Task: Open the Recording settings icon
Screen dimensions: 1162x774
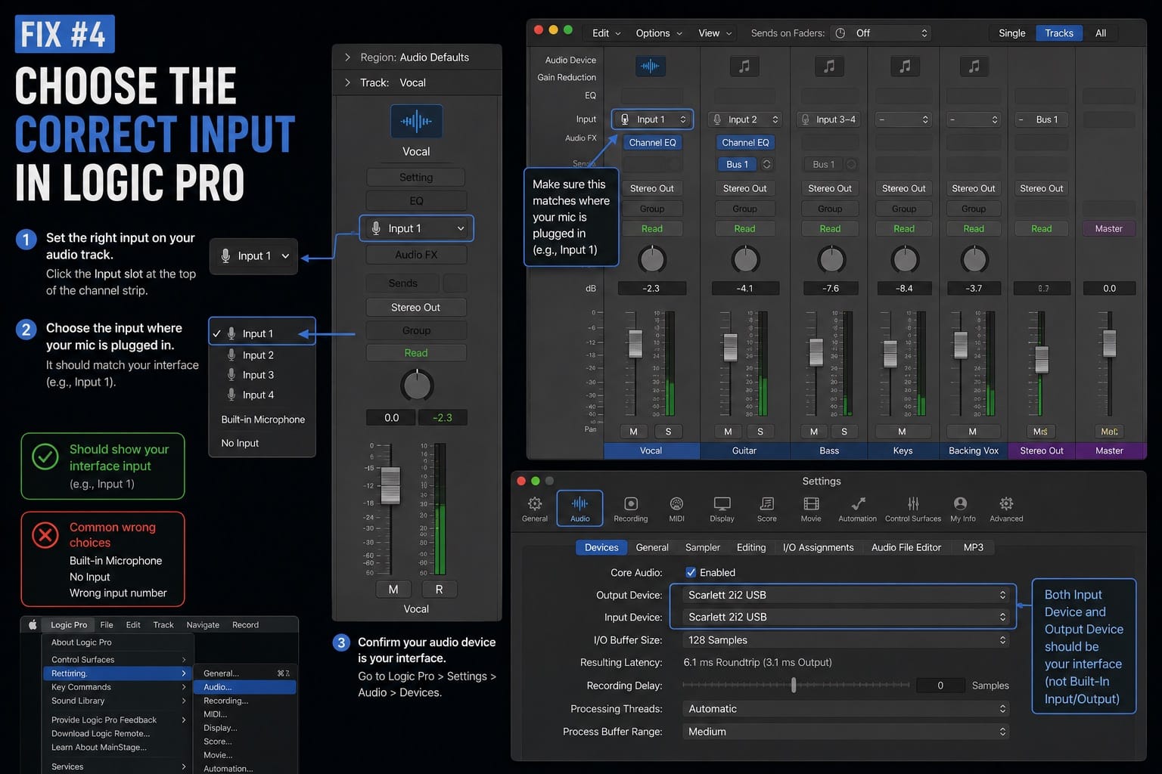Action: click(631, 509)
